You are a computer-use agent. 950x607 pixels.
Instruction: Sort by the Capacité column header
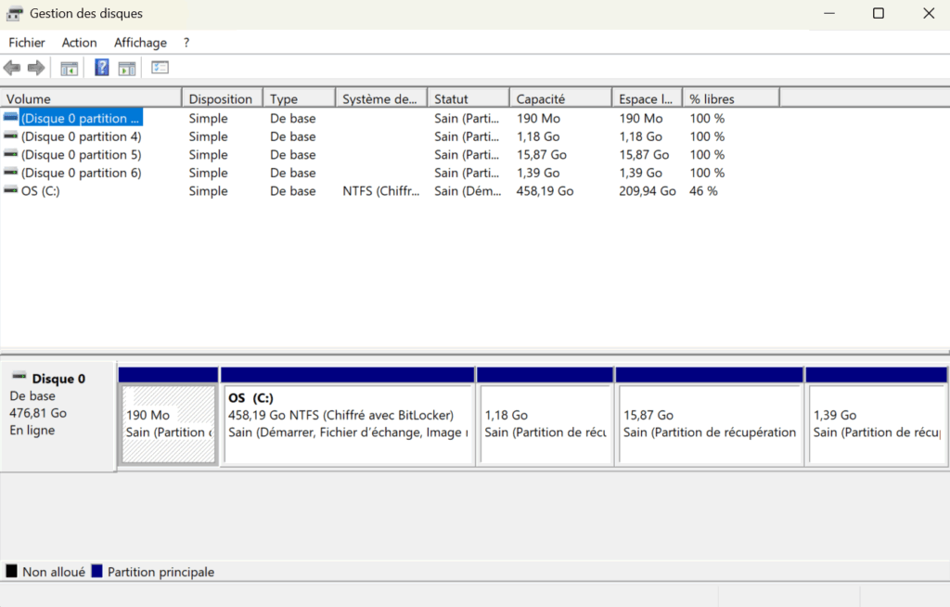point(560,98)
